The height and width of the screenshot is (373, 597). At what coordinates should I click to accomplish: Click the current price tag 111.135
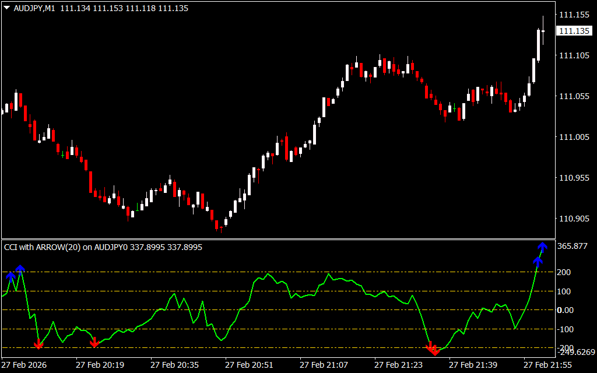pos(573,31)
